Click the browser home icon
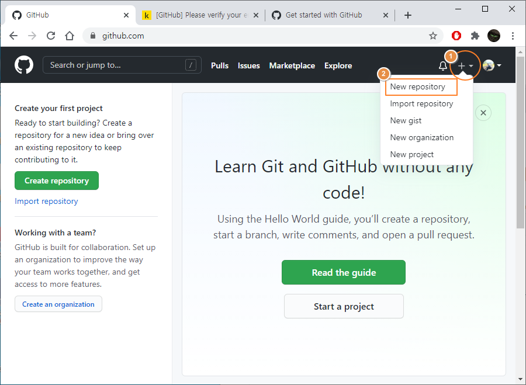526x385 pixels. point(70,36)
